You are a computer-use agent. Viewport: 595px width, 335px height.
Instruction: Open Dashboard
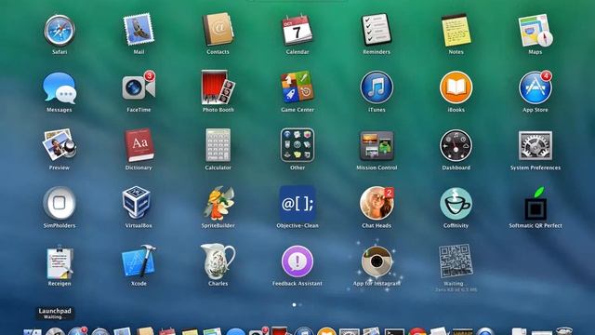(x=456, y=145)
